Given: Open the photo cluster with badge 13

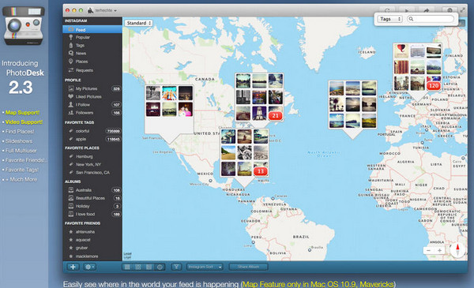Looking at the screenshot, I should 244,153.
